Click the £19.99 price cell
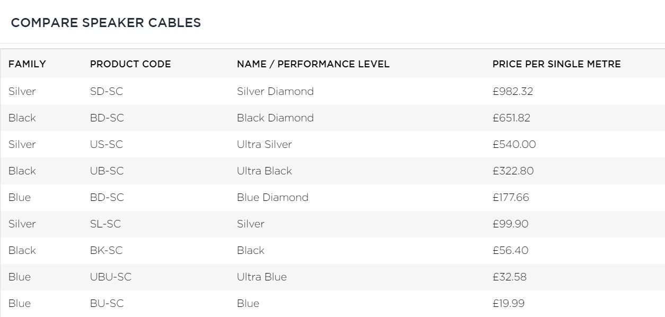The image size is (665, 317). 508,303
